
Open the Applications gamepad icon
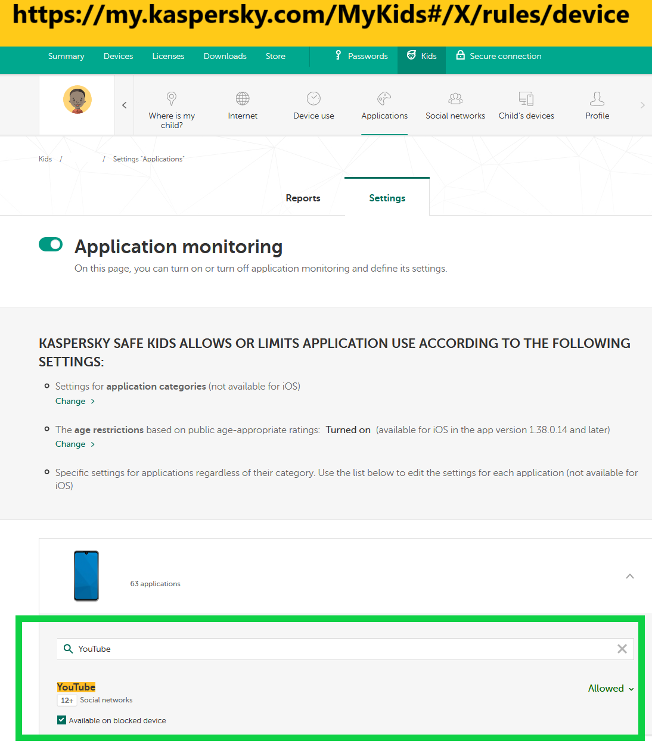(384, 98)
